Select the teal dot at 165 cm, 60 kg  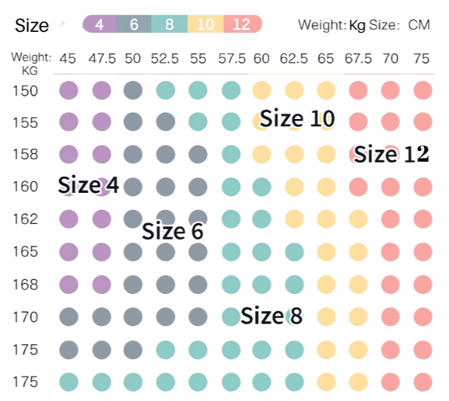pyautogui.click(x=262, y=252)
